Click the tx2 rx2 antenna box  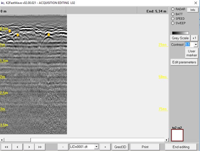coord(177,135)
